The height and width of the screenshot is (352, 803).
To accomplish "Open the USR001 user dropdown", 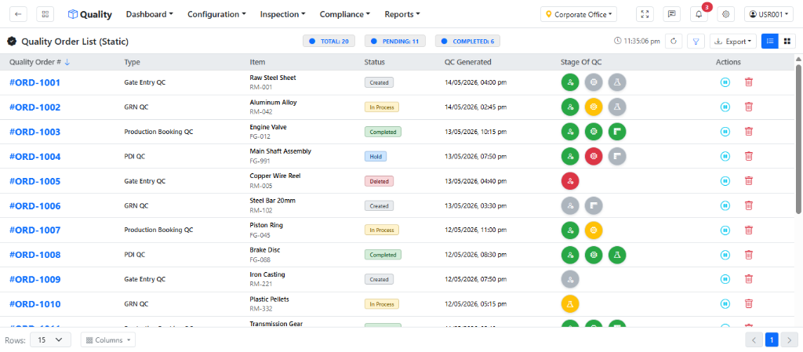I will [768, 14].
